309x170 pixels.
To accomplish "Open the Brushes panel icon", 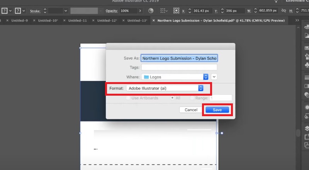I will pyautogui.click(x=307, y=57).
